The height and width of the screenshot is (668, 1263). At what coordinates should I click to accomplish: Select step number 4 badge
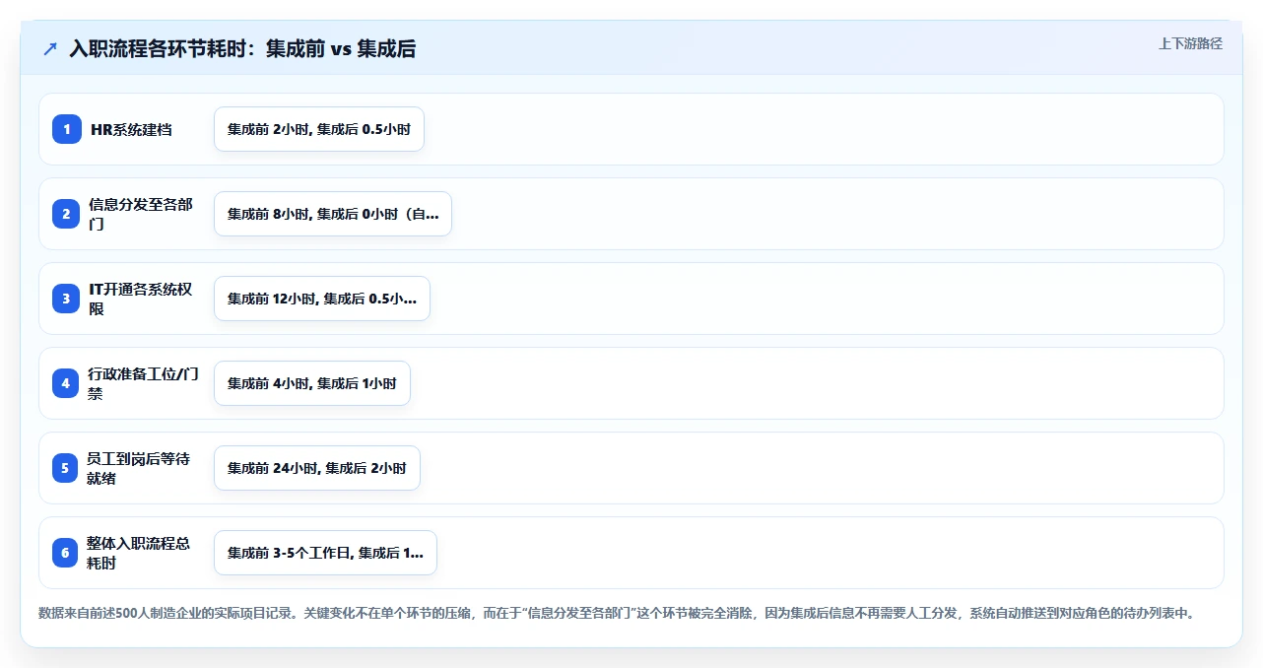pyautogui.click(x=66, y=383)
